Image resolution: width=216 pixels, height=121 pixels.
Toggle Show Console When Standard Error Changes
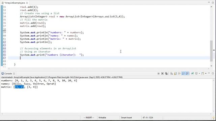(x=187, y=74)
